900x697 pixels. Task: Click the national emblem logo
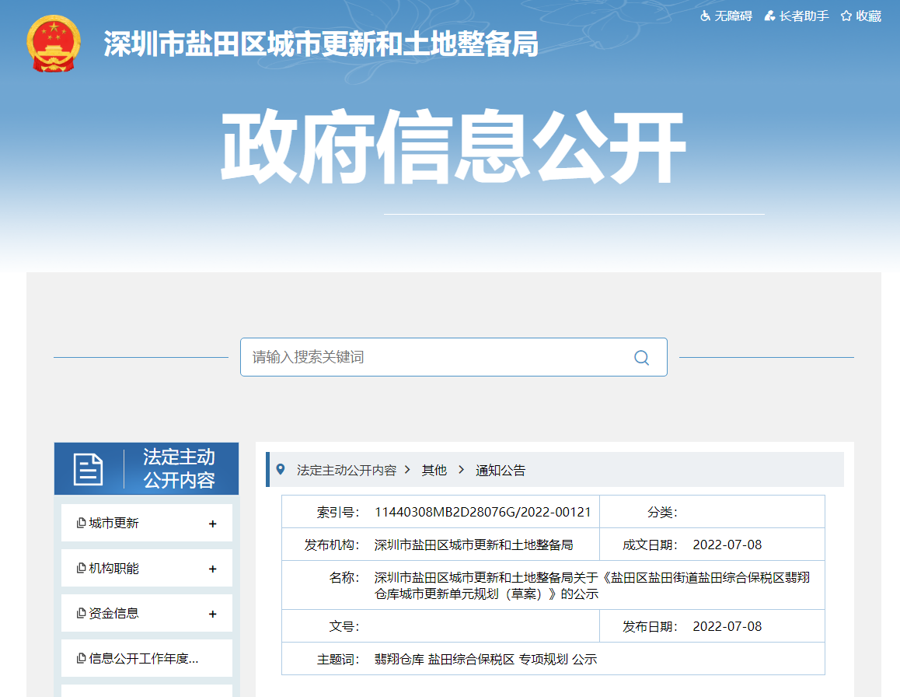coord(54,44)
